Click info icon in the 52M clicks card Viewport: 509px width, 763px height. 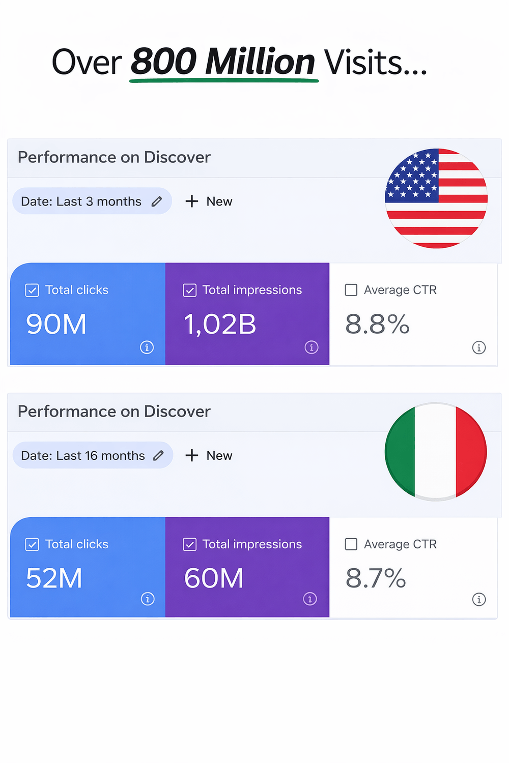click(x=148, y=599)
